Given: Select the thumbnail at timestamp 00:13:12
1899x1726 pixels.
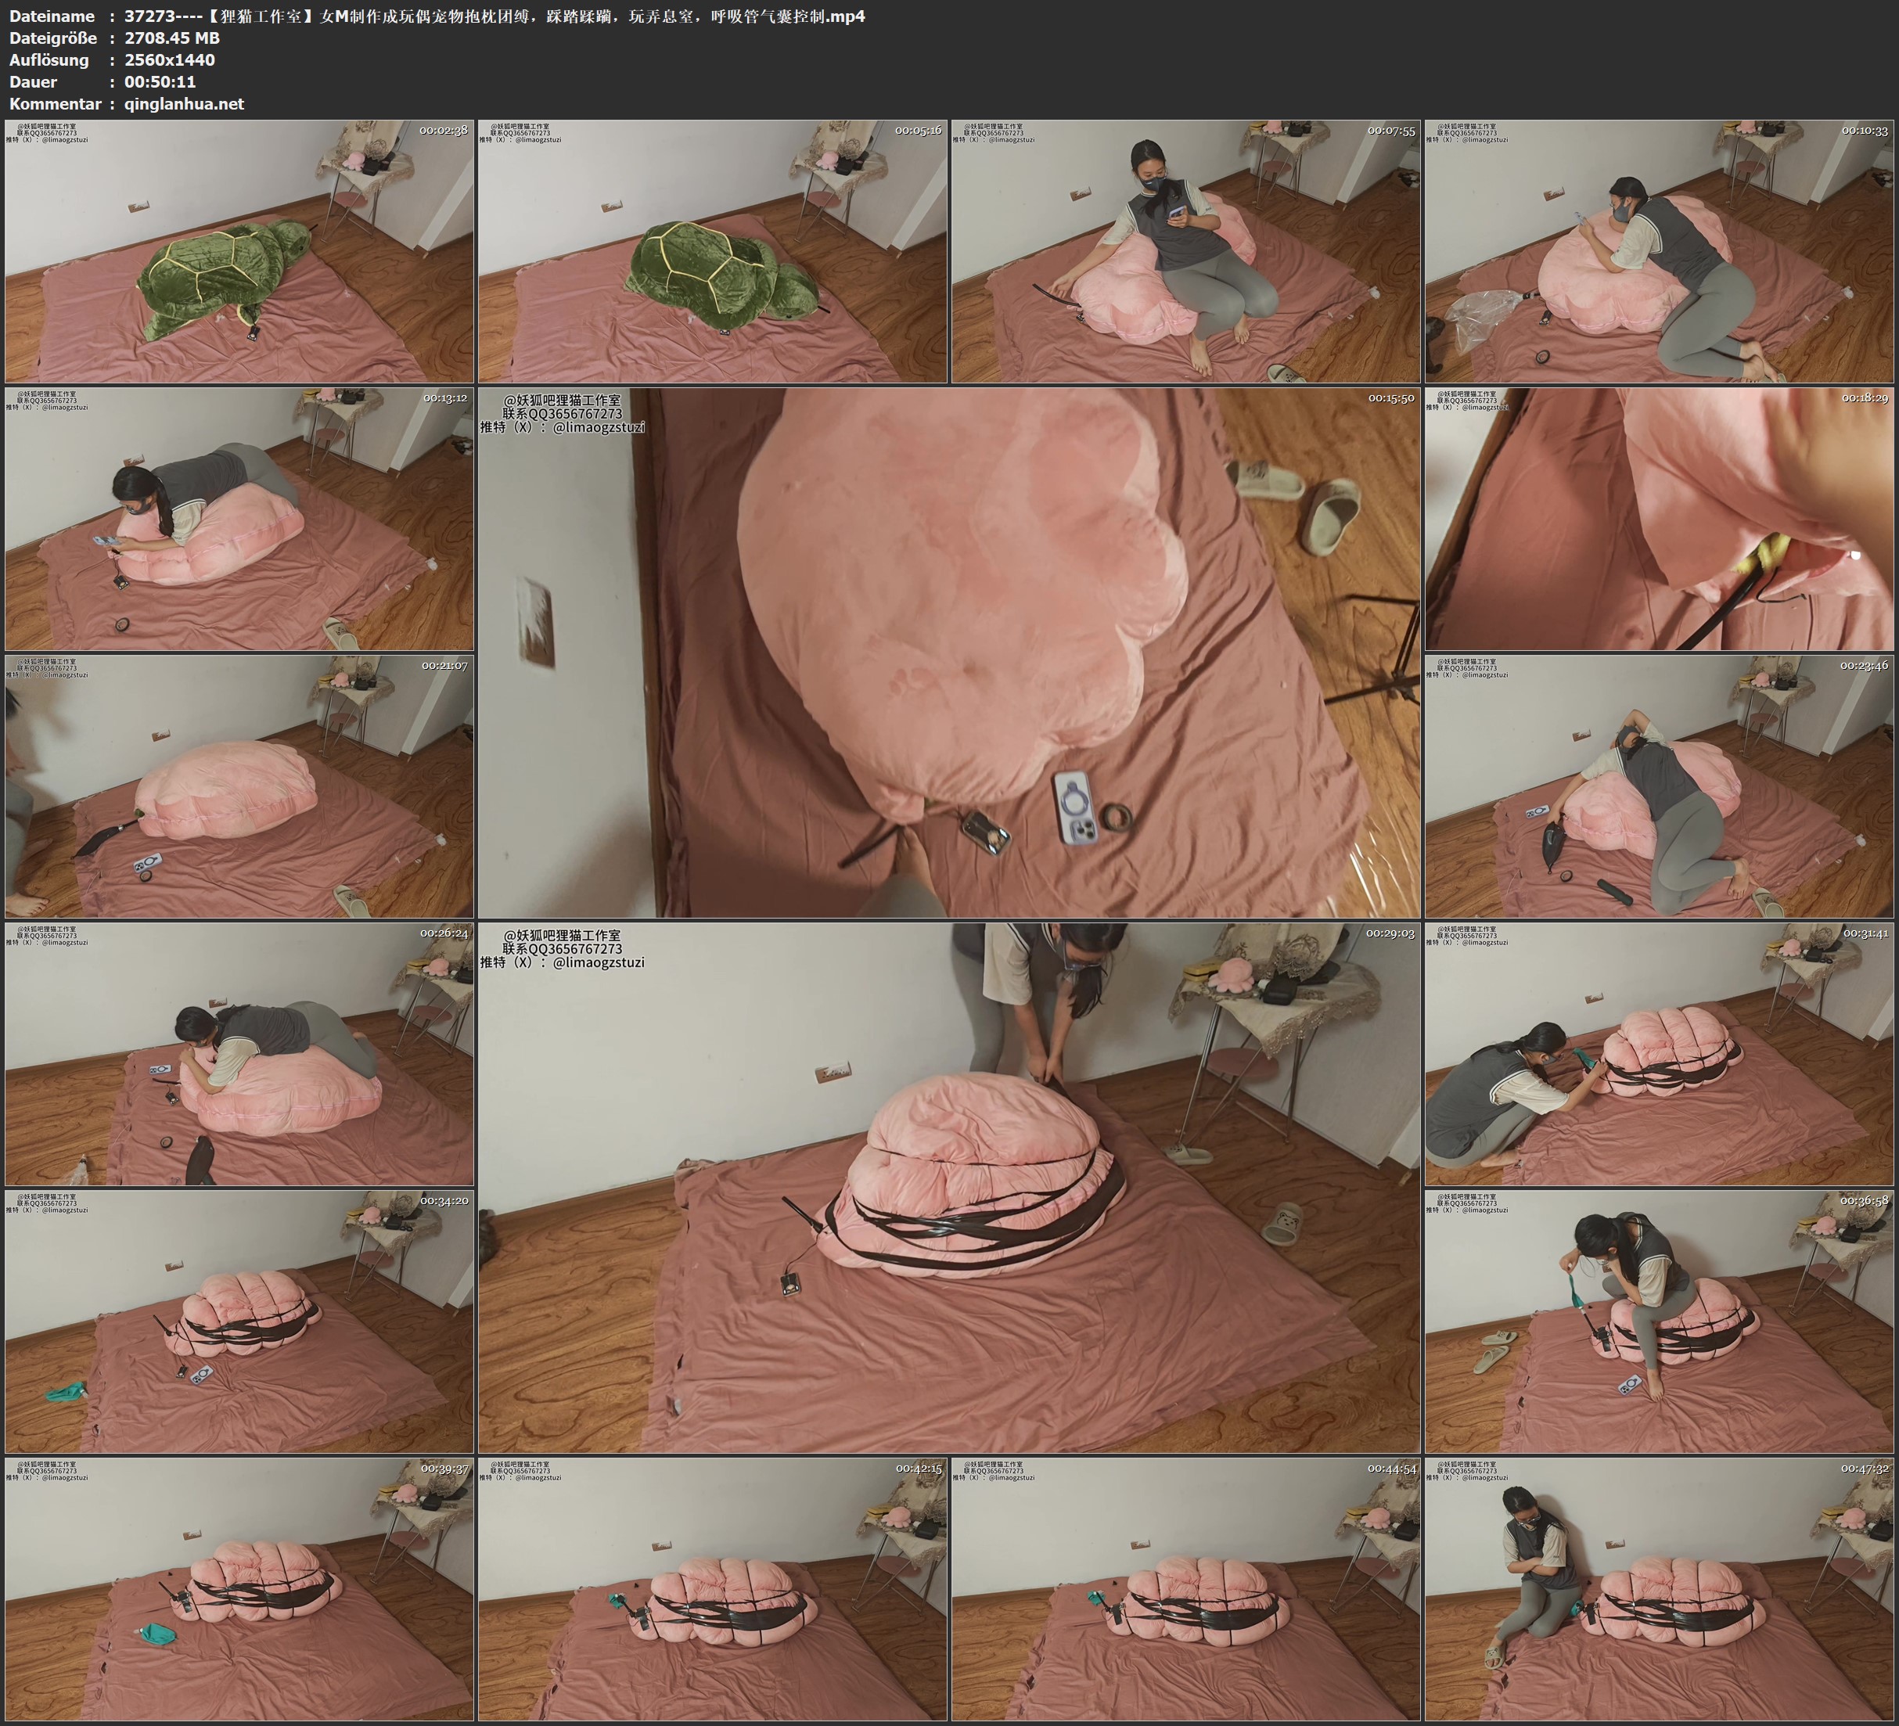Looking at the screenshot, I should tap(239, 518).
